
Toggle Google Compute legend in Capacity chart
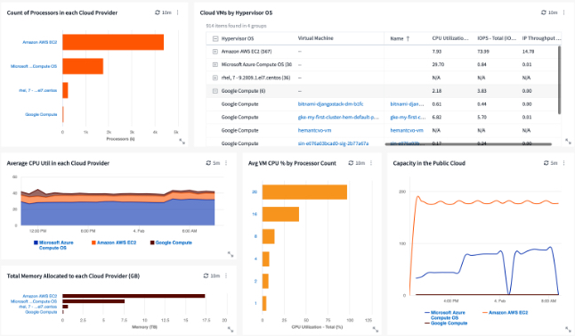(446, 324)
